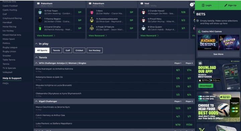Click the green silk icon for Grand Omaha
The image size is (241, 131).
click(x=40, y=28)
